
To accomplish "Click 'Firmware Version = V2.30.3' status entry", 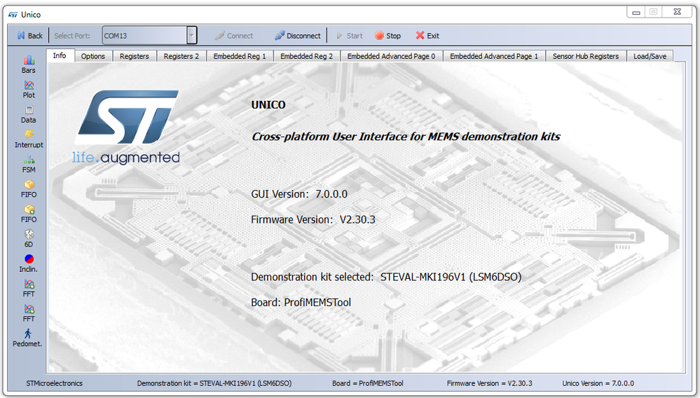I will [x=490, y=383].
